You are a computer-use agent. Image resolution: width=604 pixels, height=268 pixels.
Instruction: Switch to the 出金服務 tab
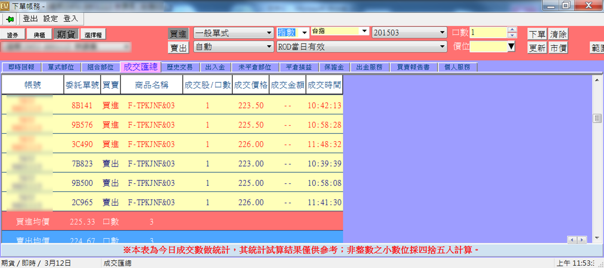(x=370, y=67)
